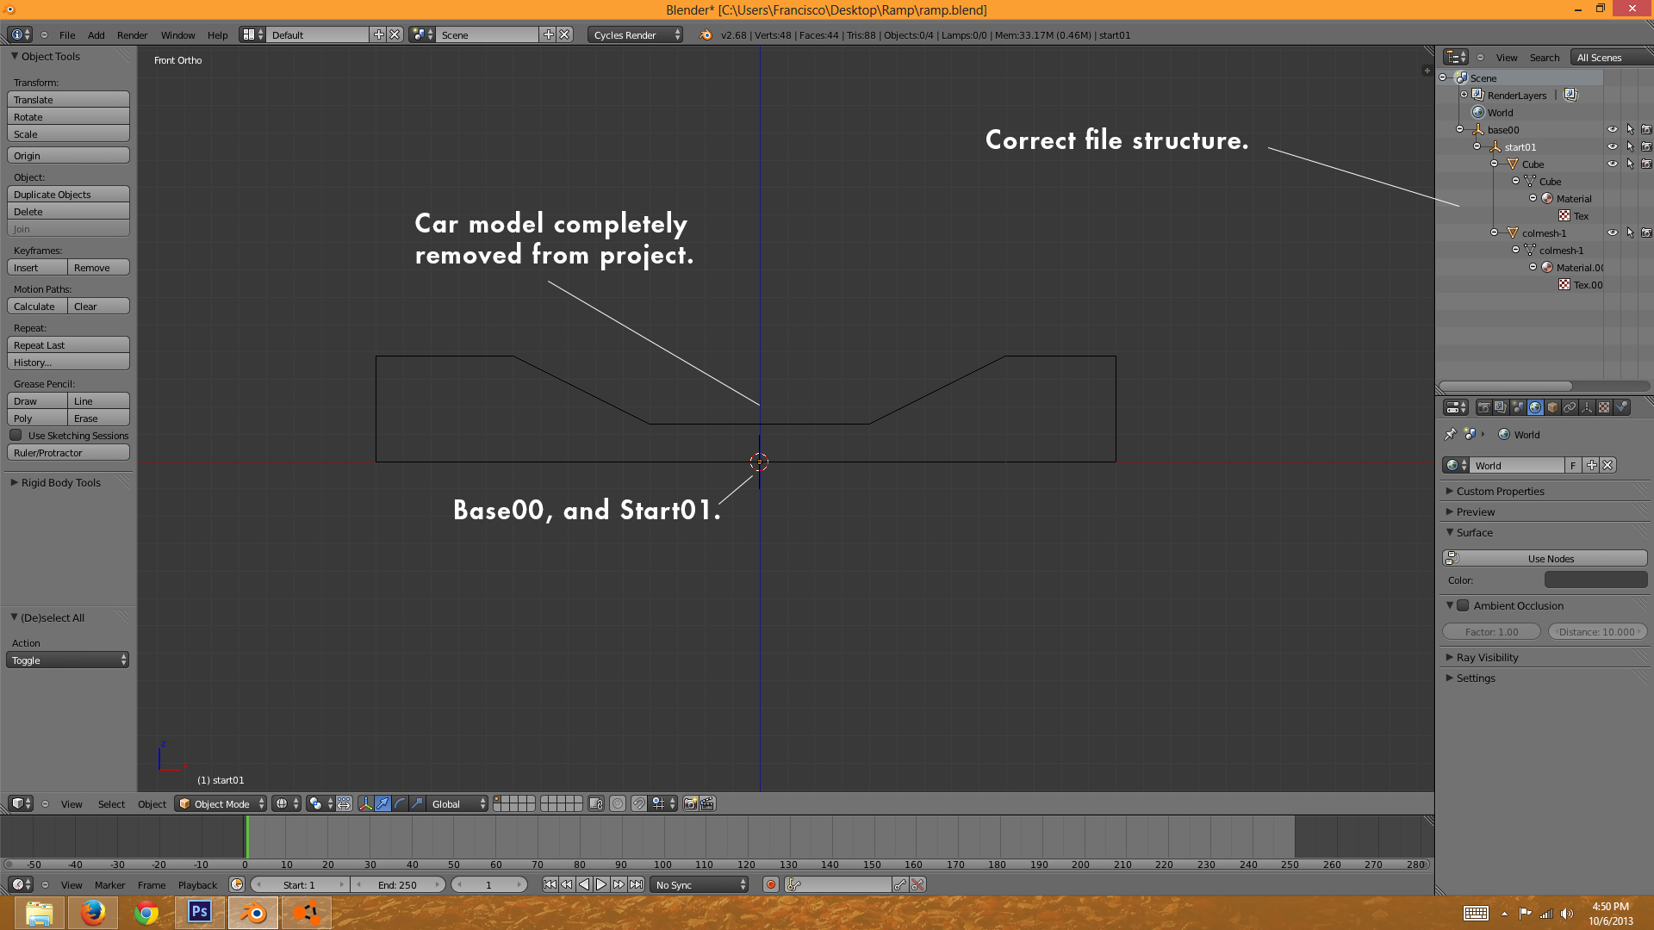Click Material icon under Cube in outliner

tap(1547, 198)
